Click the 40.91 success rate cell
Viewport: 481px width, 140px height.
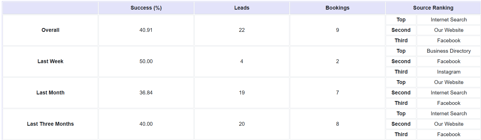tap(146, 30)
